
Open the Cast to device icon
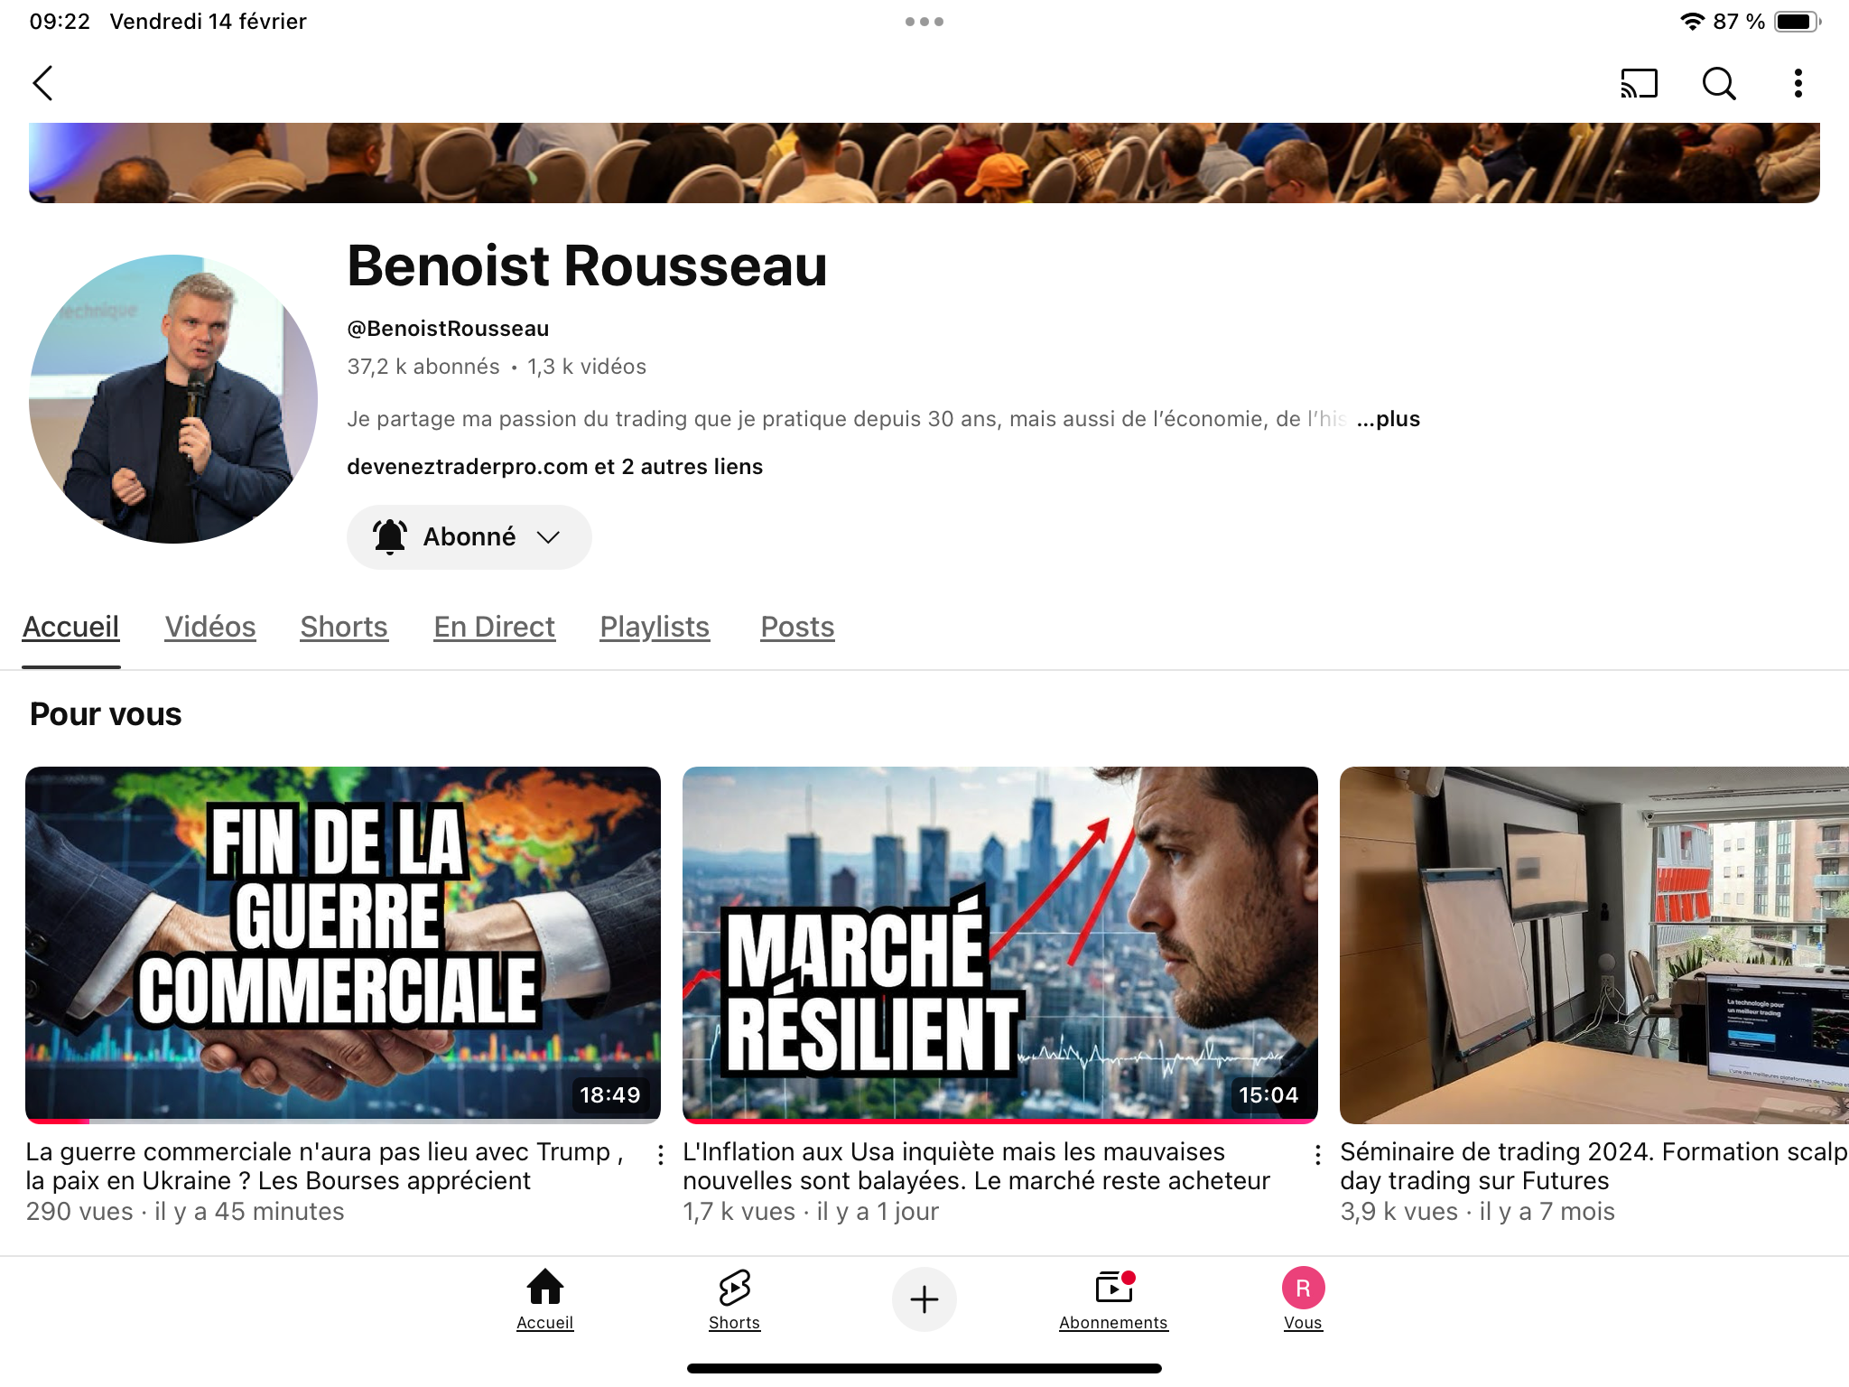pyautogui.click(x=1640, y=83)
